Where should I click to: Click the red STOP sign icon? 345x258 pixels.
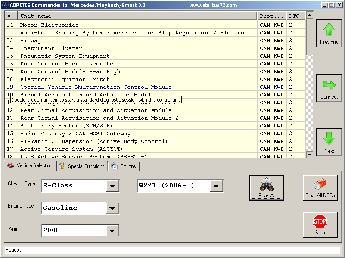(x=320, y=221)
